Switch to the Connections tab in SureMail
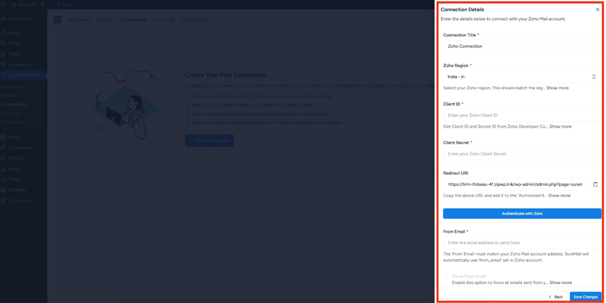606x303 pixels. pos(133,19)
